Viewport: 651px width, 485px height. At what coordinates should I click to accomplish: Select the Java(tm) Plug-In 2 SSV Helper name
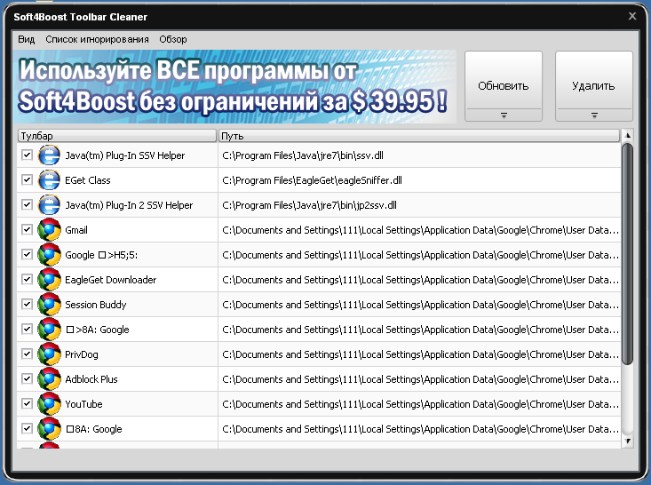pyautogui.click(x=129, y=205)
